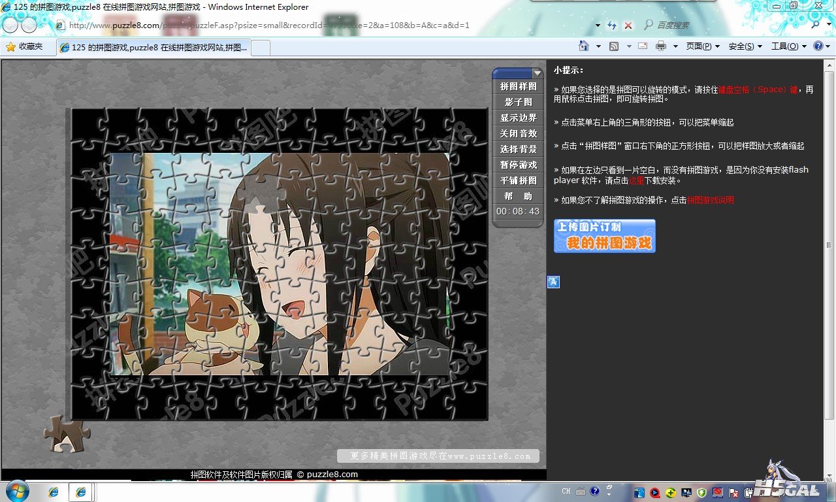Viewport: 836px width, 502px height.
Task: Toggle 显示边界 in puzzle menu
Action: tap(518, 118)
